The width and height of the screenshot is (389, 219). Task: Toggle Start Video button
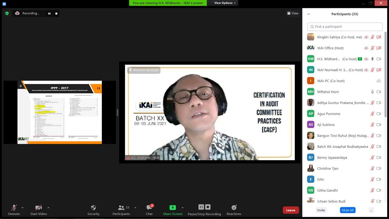click(x=39, y=210)
